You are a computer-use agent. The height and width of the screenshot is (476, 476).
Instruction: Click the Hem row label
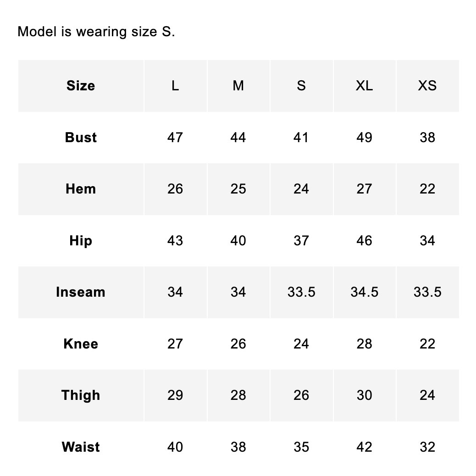click(81, 189)
